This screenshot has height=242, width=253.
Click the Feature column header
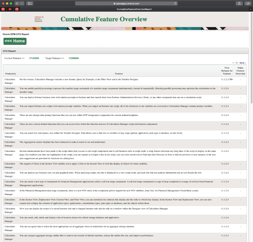119,74
